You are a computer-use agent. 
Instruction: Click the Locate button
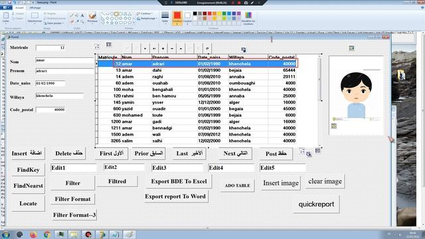pyautogui.click(x=28, y=203)
